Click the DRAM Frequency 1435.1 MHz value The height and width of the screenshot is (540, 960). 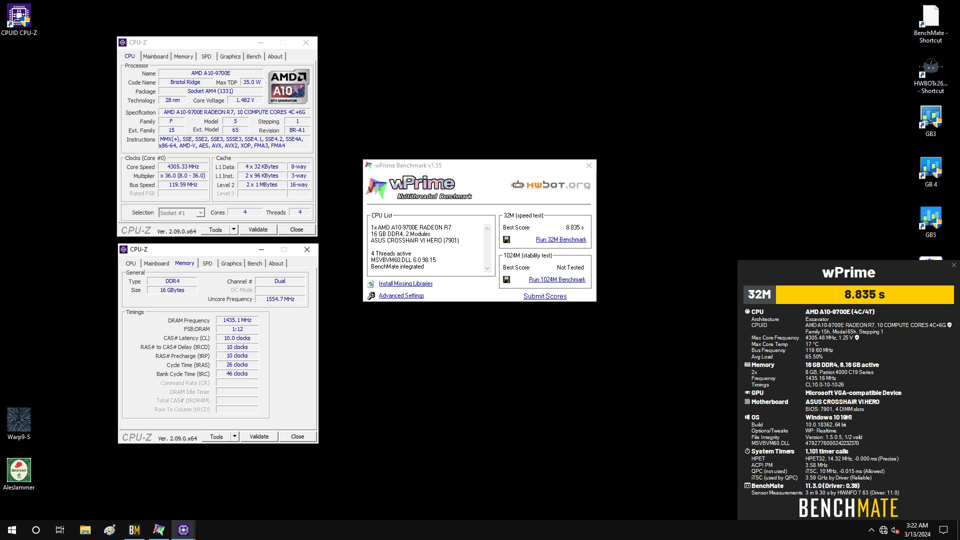[x=237, y=320]
